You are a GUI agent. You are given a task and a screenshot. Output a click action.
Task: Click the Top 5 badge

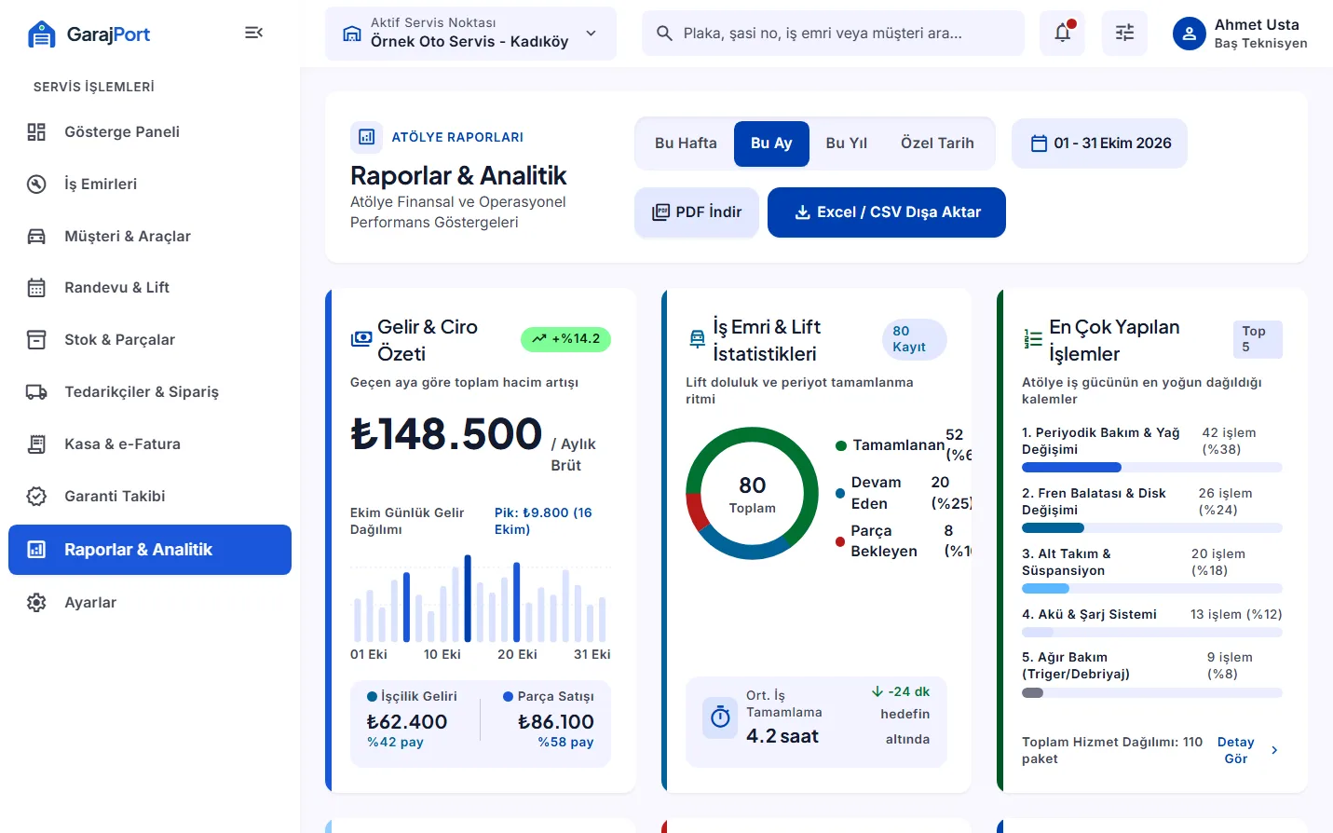(x=1258, y=339)
